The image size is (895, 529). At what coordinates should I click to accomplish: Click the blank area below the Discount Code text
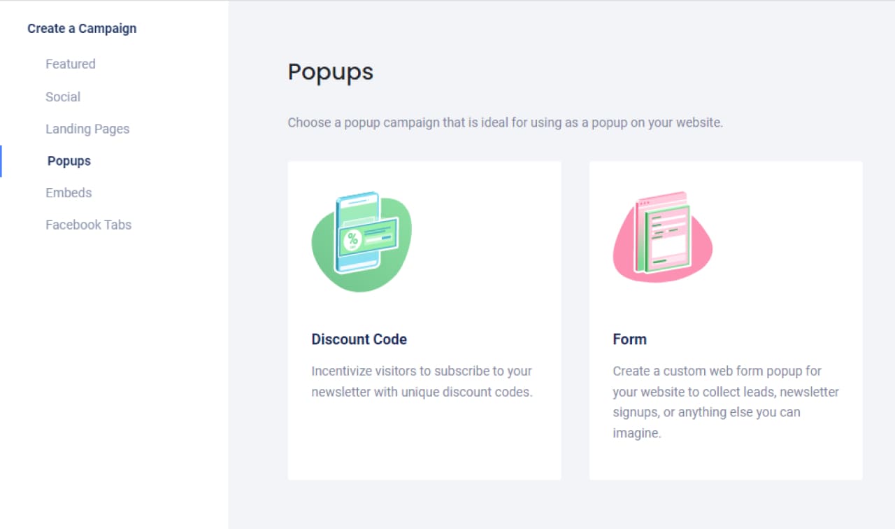(x=424, y=441)
